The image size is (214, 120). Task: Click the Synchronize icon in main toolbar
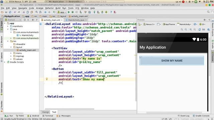[x=10, y=12]
